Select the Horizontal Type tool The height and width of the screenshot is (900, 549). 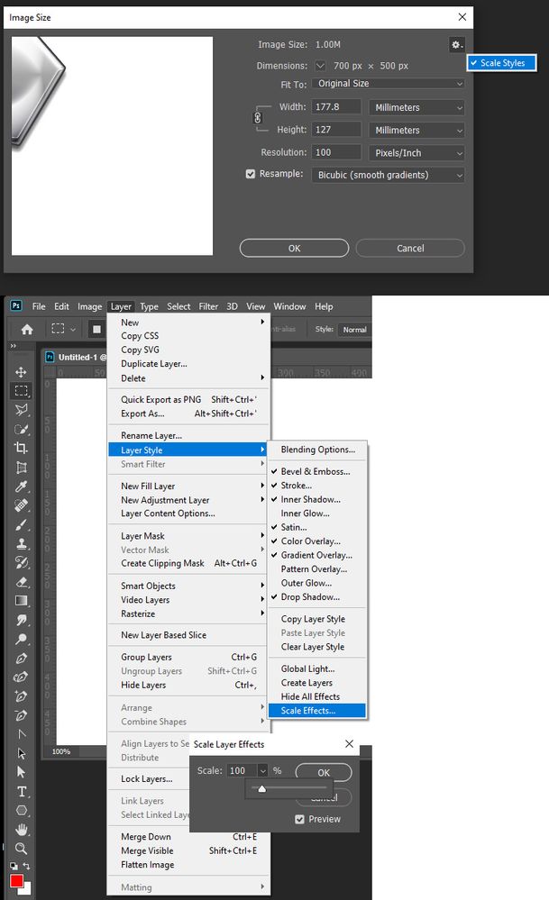point(22,792)
